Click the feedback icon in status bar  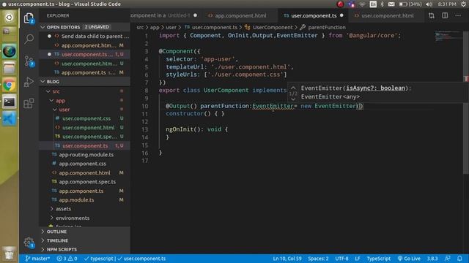(448, 259)
